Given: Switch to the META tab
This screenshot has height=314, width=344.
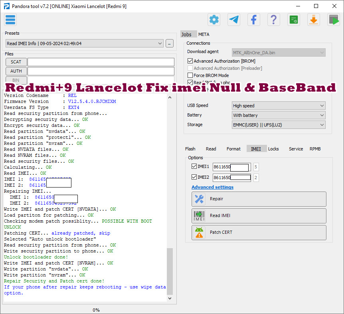Looking at the screenshot, I should 204,34.
